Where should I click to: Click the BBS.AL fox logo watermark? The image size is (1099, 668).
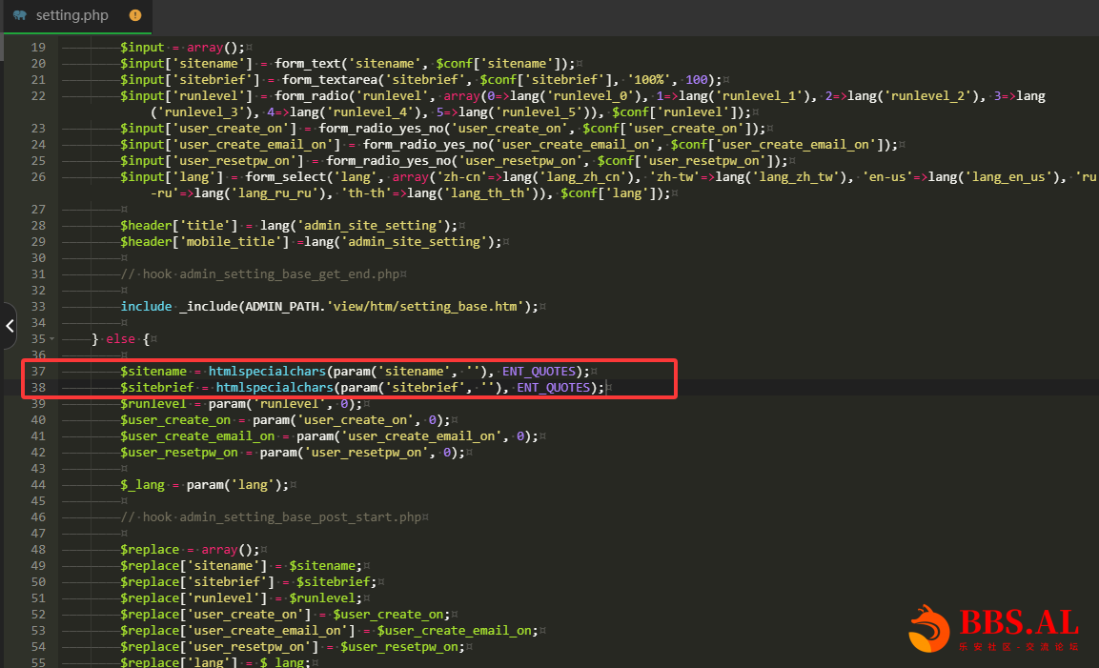point(928,629)
